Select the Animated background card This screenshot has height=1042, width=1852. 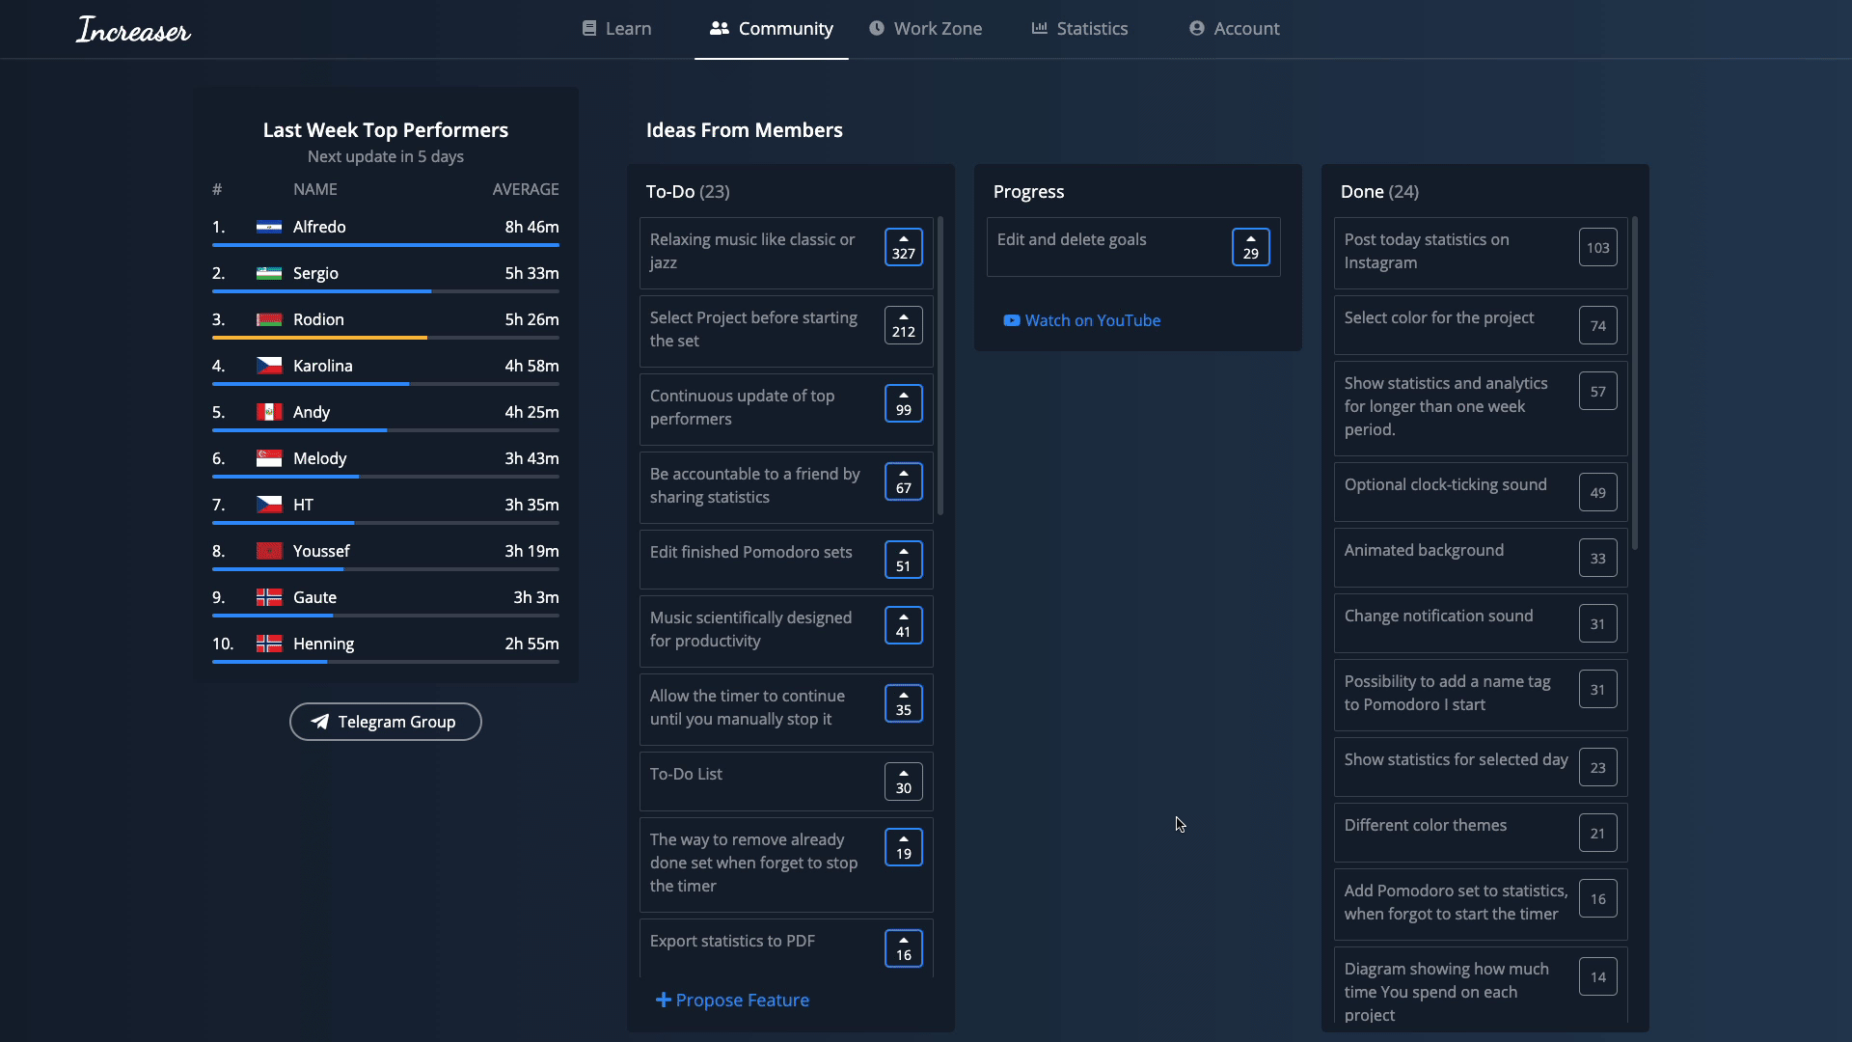pos(1481,558)
